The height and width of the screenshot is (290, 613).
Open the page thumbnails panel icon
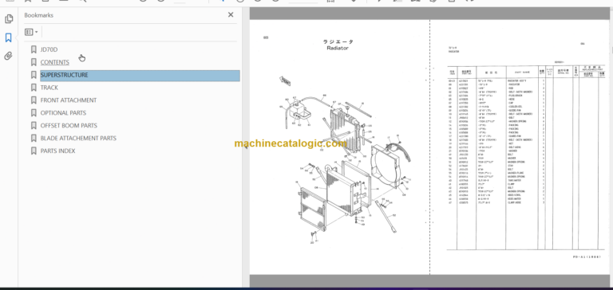[9, 19]
